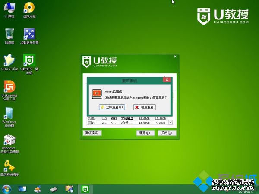
Task: Click the 13.66GB size cell
Action: click(144, 123)
